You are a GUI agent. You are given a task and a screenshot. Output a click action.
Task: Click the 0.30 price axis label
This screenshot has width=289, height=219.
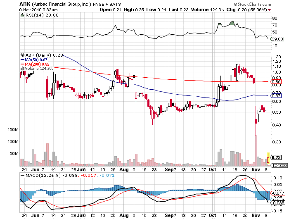pyautogui.click(x=277, y=142)
